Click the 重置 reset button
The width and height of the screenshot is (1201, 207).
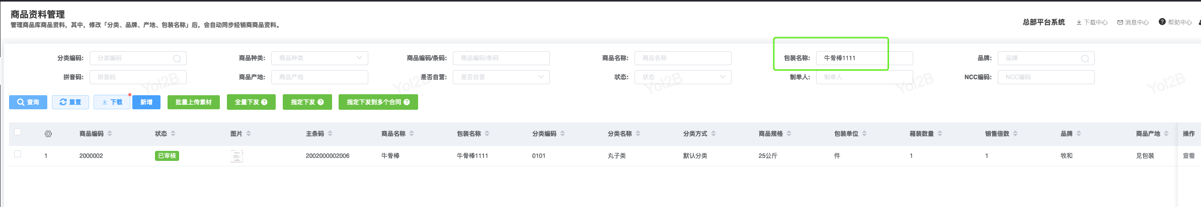[x=70, y=102]
